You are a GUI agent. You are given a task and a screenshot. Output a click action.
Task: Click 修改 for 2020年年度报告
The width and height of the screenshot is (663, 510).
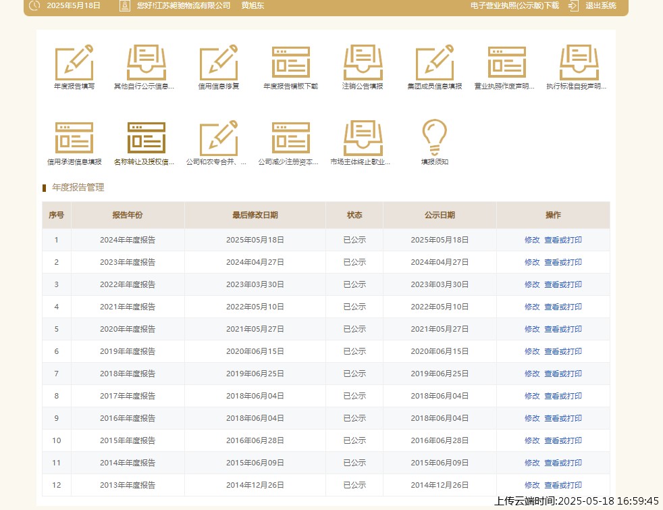[x=532, y=329]
